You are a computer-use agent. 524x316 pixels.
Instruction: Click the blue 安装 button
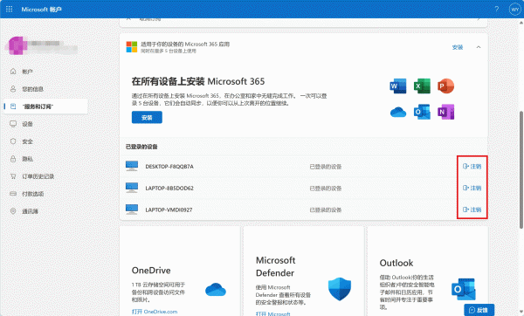[147, 118]
